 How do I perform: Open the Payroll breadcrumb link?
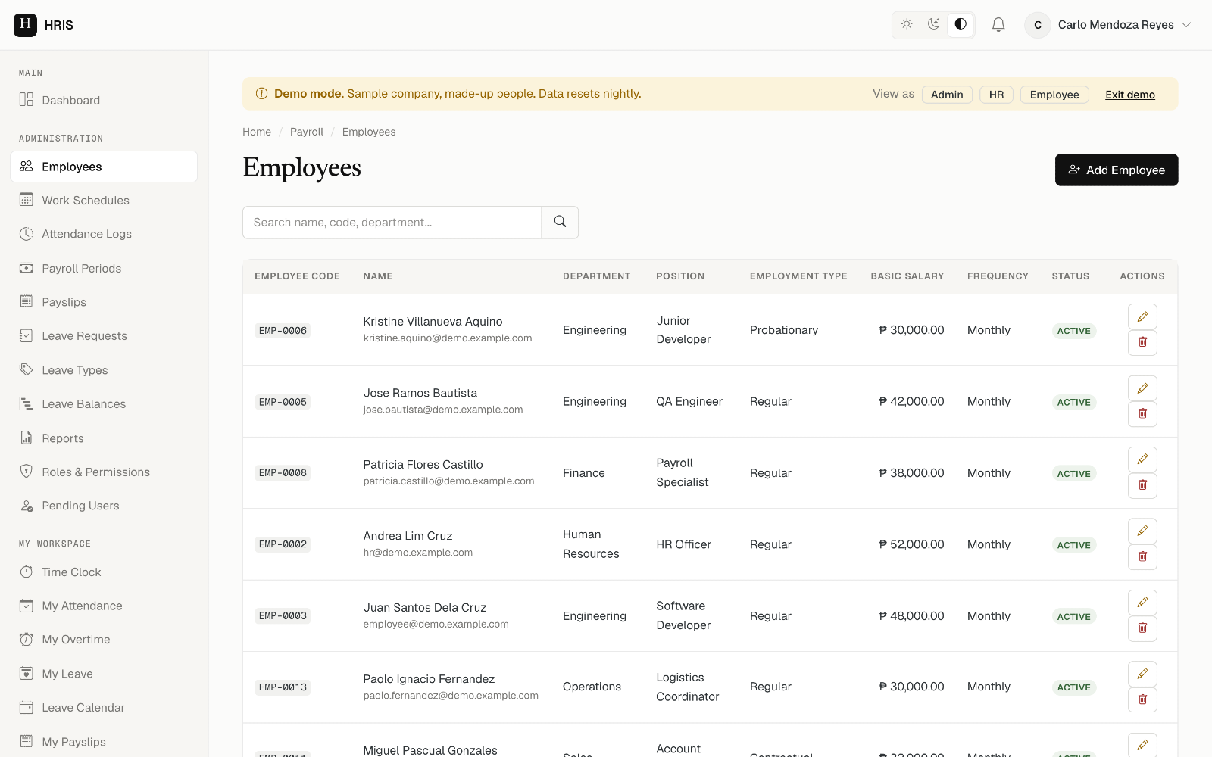(x=307, y=132)
